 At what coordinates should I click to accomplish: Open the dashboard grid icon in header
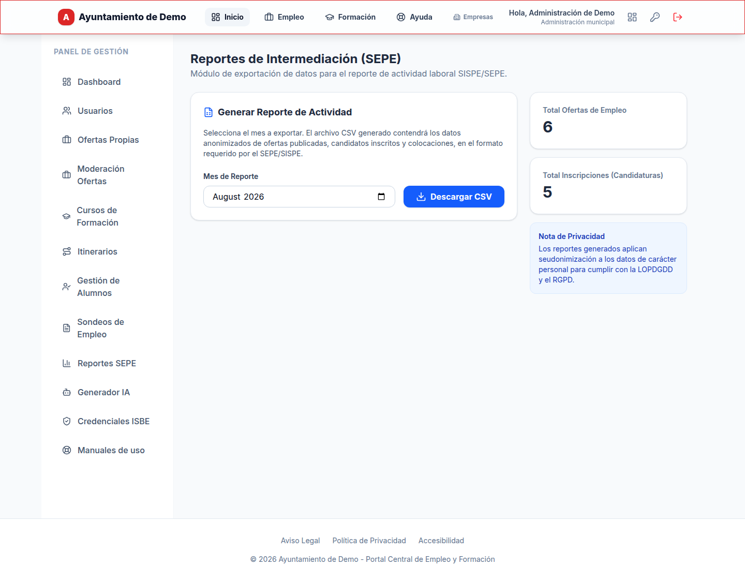click(x=632, y=17)
